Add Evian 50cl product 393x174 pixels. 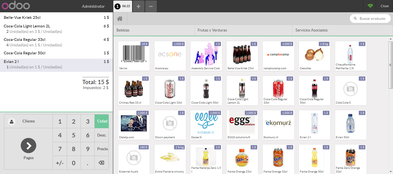pyautogui.click(x=351, y=125)
